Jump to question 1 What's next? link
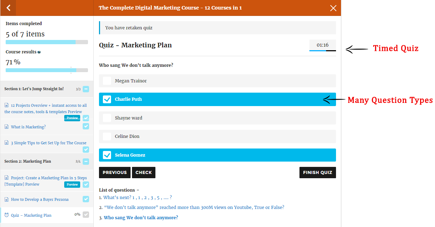Viewport: 435px width, 227px height. point(137,198)
